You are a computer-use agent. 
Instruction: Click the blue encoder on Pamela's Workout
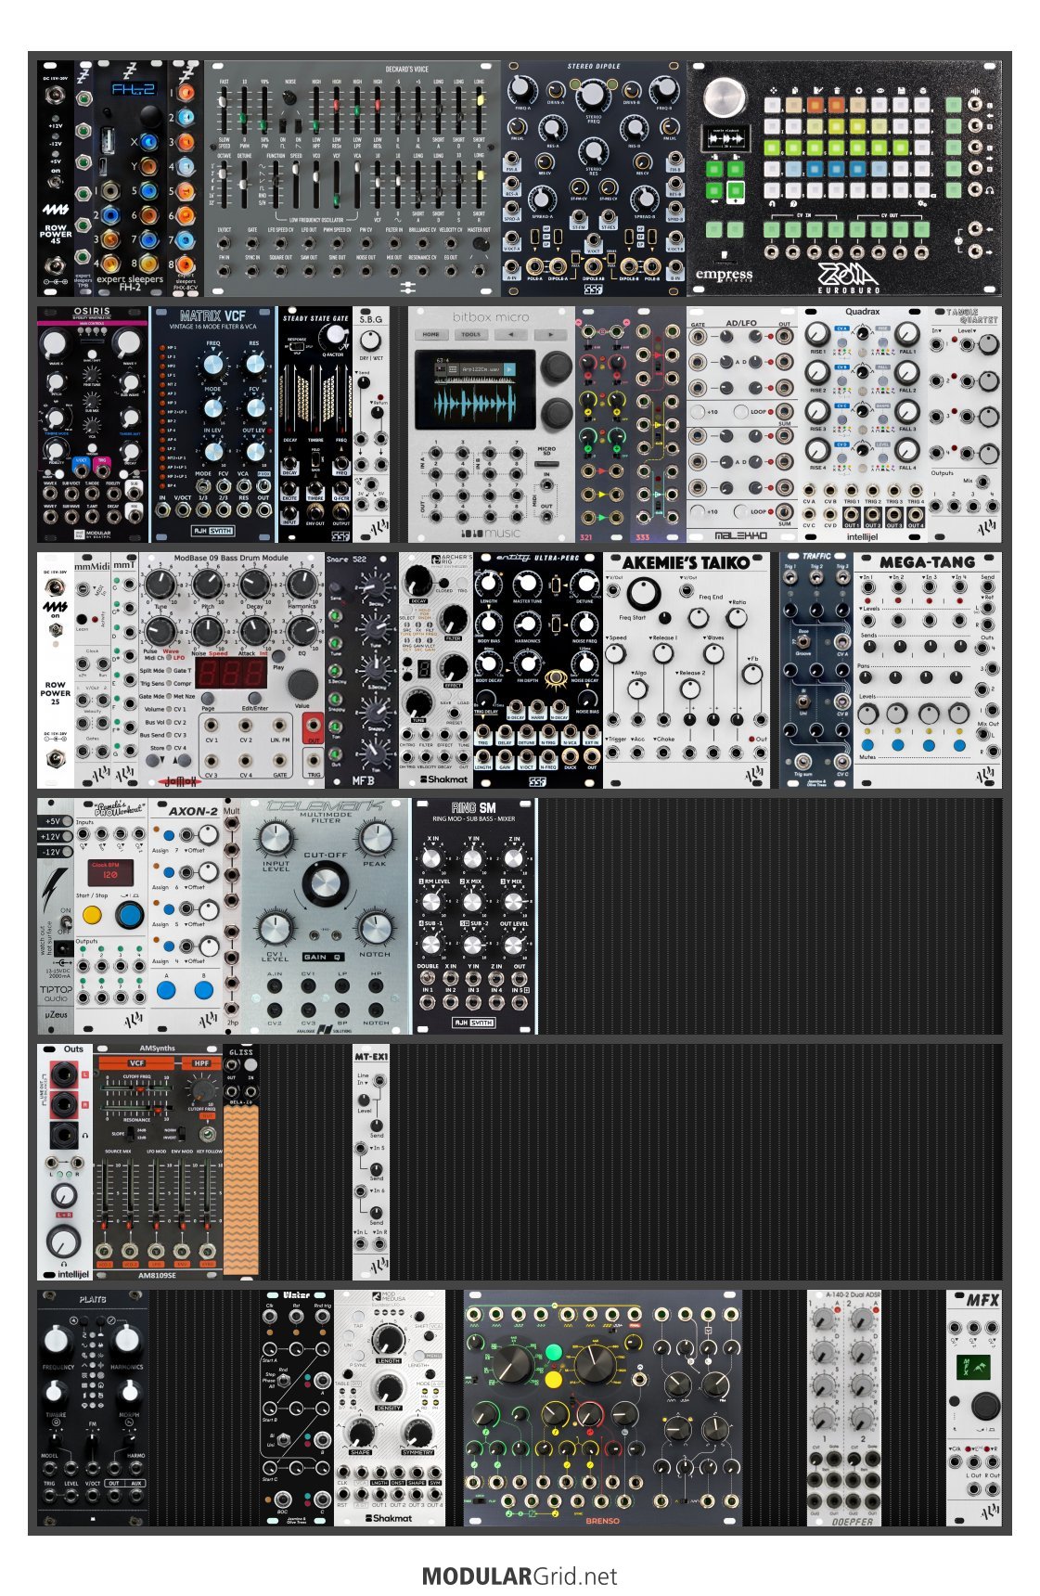(x=130, y=914)
